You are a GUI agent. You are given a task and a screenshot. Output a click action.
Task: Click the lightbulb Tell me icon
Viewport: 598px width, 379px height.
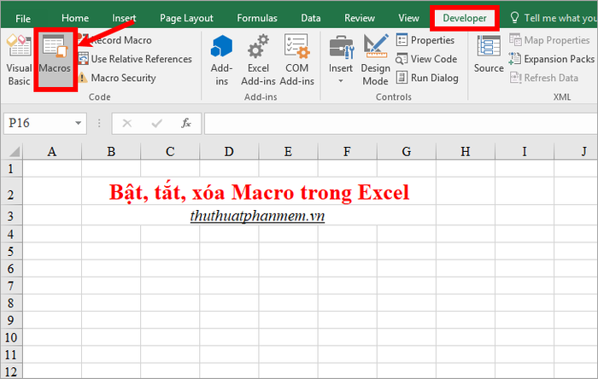(x=514, y=18)
